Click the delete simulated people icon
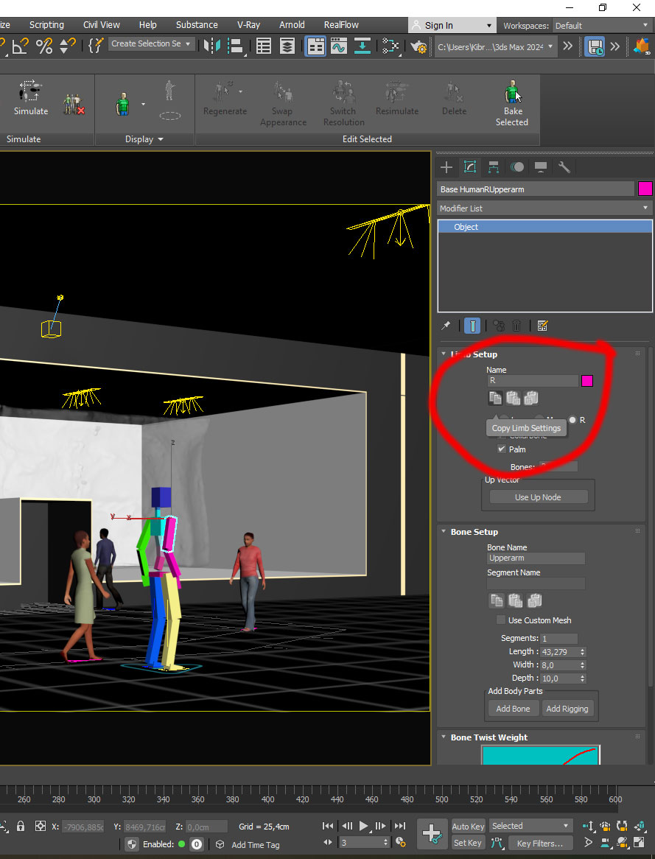Viewport: 655px width, 859px height. coord(74,104)
